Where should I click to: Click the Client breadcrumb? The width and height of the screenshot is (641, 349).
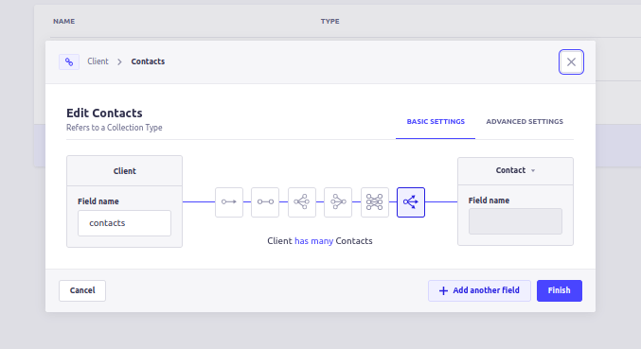(x=98, y=61)
